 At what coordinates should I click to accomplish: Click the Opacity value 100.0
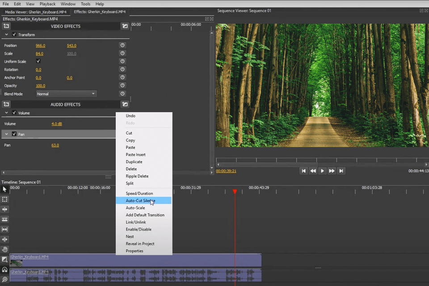[x=41, y=86]
